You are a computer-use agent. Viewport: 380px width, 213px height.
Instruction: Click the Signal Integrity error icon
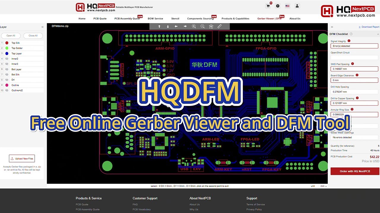pos(349,41)
